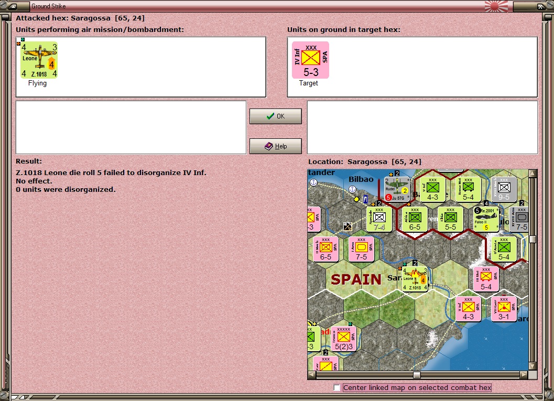Screen dimensions: 554x401
Task: Click the 'Result:' heading
Action: [29, 161]
